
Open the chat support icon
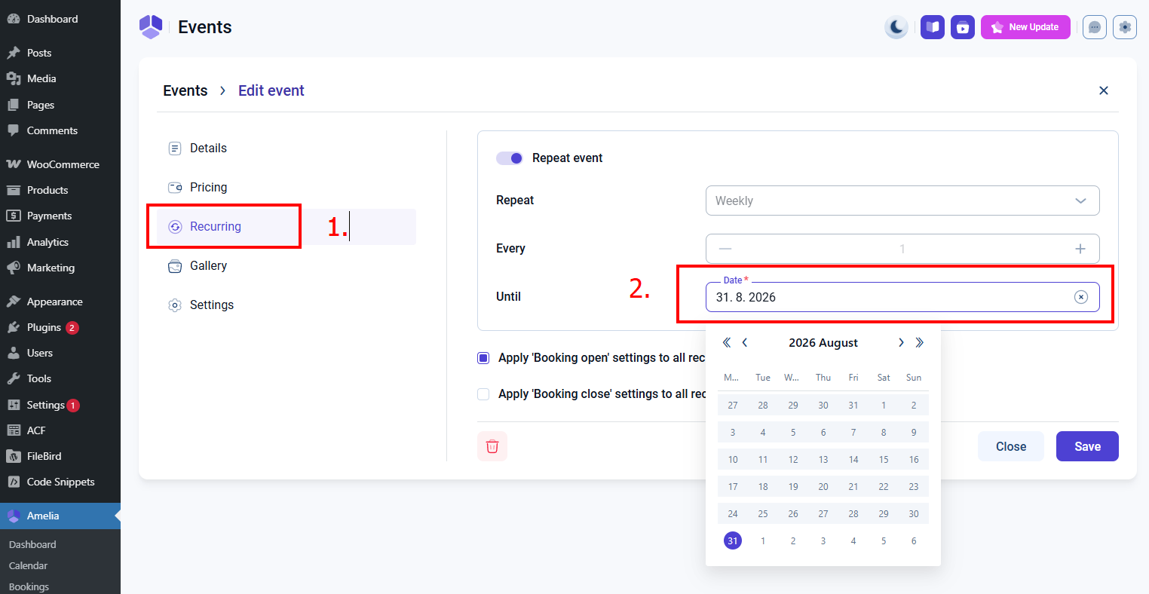[1095, 27]
